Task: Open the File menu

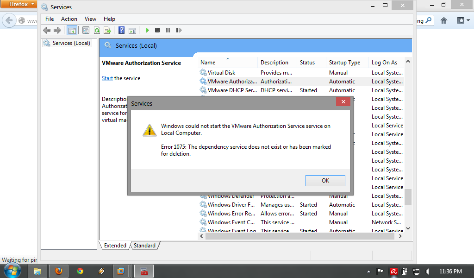Action: click(50, 19)
